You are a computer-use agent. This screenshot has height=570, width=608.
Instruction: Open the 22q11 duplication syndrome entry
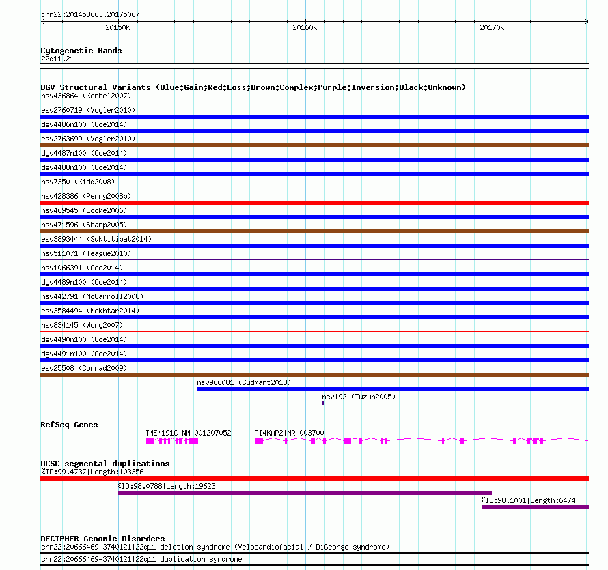pyautogui.click(x=141, y=560)
